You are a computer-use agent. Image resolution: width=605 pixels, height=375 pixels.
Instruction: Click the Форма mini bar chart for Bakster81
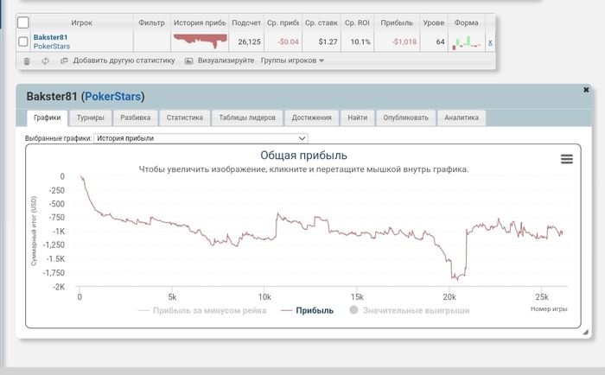coord(467,42)
